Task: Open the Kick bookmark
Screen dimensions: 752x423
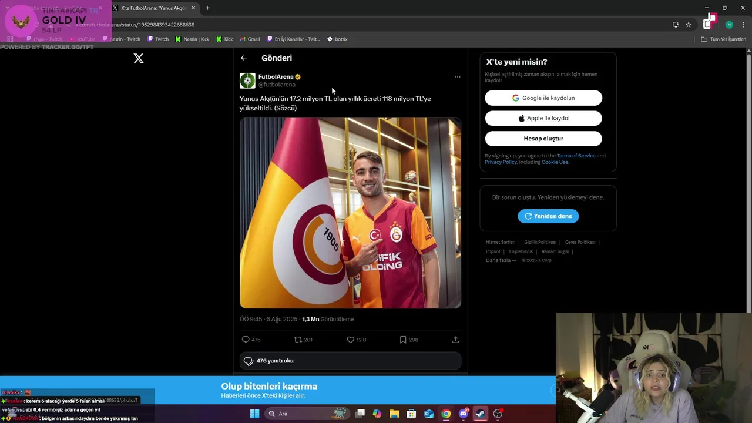Action: [224, 39]
